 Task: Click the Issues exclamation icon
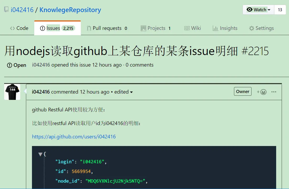[42, 28]
